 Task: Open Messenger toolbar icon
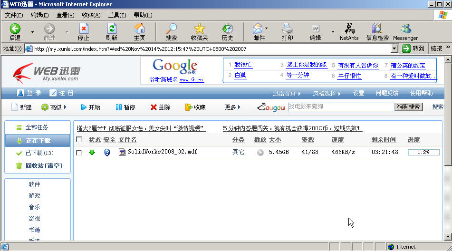(405, 29)
